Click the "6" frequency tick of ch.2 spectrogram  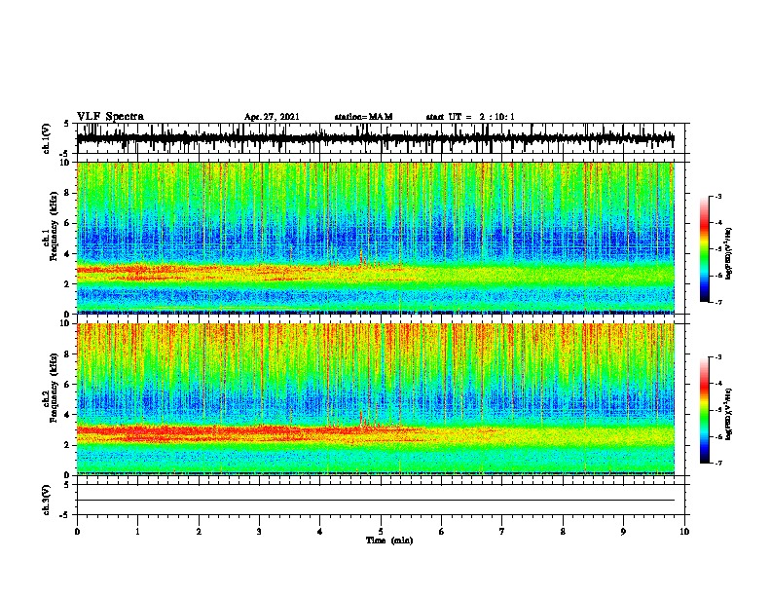point(69,384)
